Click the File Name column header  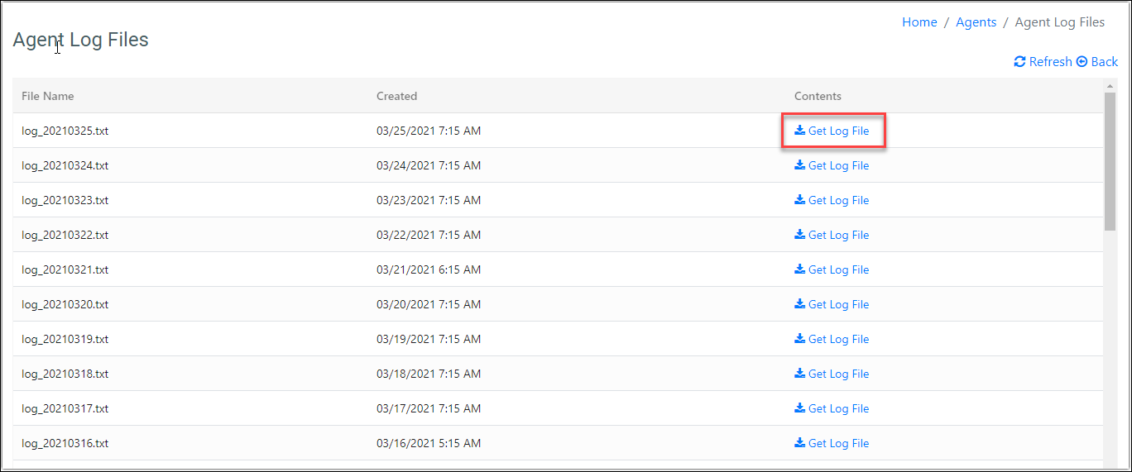point(48,96)
